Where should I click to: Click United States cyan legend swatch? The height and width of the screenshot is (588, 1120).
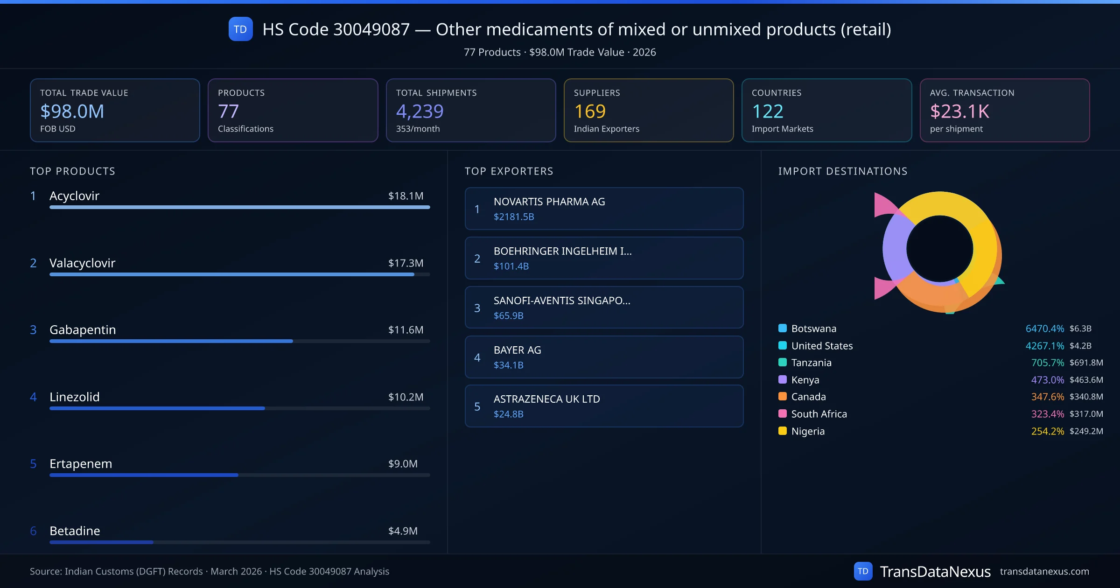click(x=783, y=345)
